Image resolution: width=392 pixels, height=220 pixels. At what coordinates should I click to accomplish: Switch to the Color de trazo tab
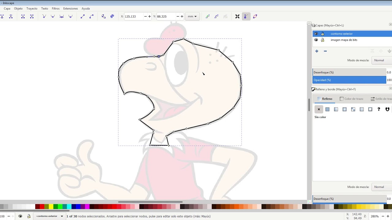352,99
